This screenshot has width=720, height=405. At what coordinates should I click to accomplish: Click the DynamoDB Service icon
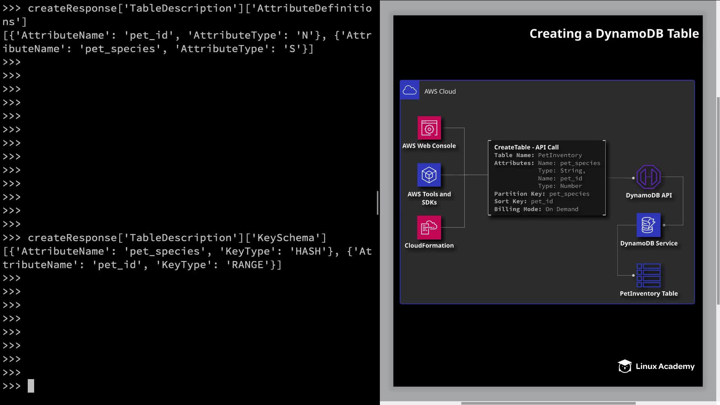648,225
